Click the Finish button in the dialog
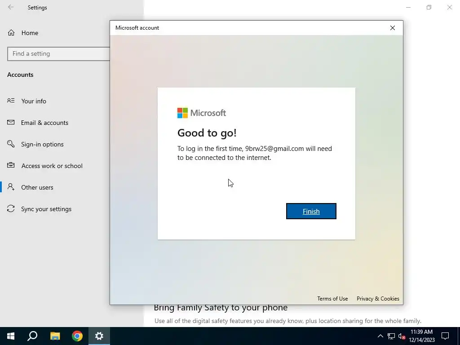 tap(311, 211)
